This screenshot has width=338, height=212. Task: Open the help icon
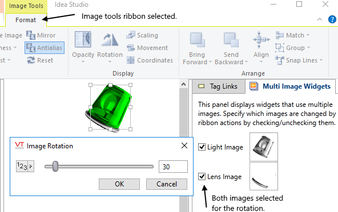(332, 19)
